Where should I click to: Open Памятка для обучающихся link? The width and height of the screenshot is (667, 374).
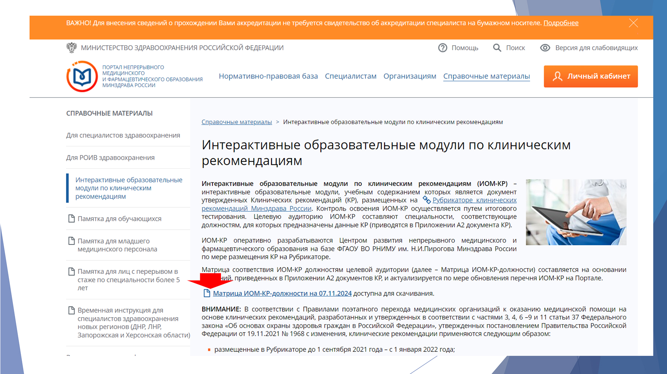coord(119,219)
